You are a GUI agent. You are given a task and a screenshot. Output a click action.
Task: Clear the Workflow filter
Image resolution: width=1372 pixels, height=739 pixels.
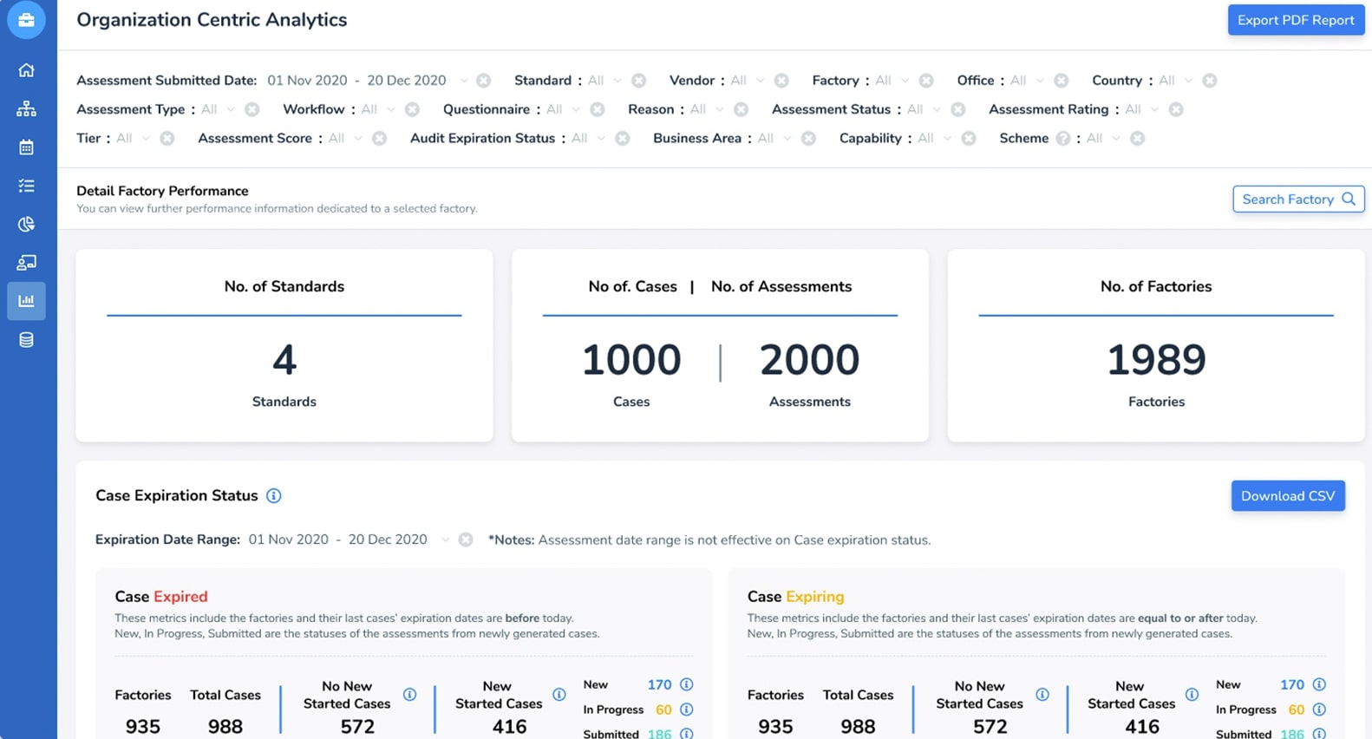(x=412, y=109)
